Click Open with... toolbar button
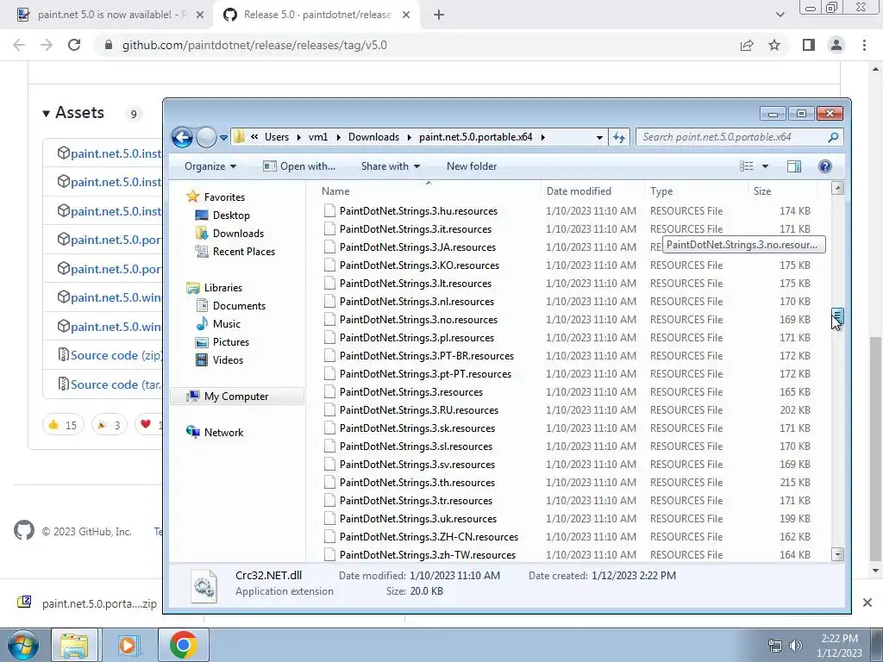 click(x=299, y=166)
